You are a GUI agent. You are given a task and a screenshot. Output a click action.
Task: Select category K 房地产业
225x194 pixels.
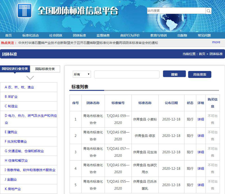[x=13, y=189]
